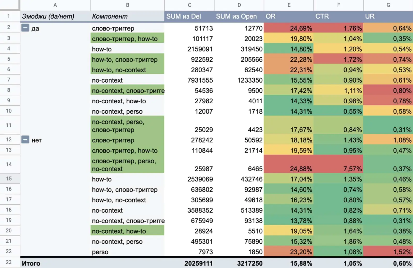Collapse the 'да' pivot group
This screenshot has width=413, height=268.
[25, 28]
